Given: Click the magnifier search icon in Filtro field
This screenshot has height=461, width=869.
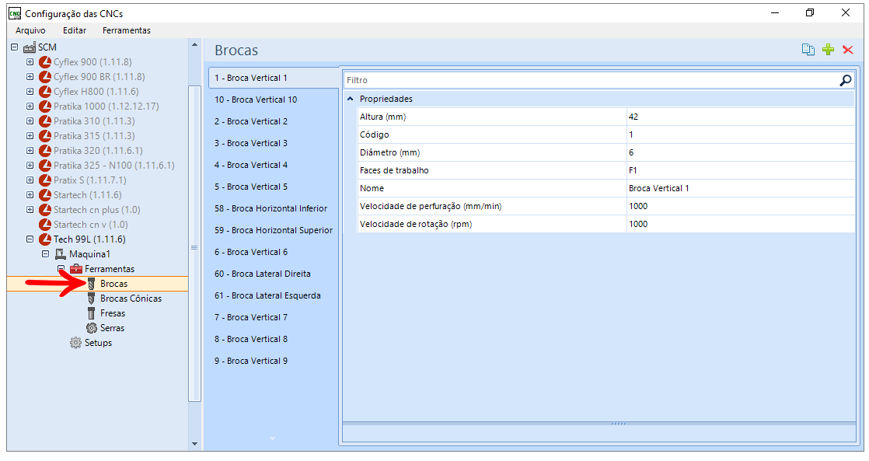Looking at the screenshot, I should point(845,80).
